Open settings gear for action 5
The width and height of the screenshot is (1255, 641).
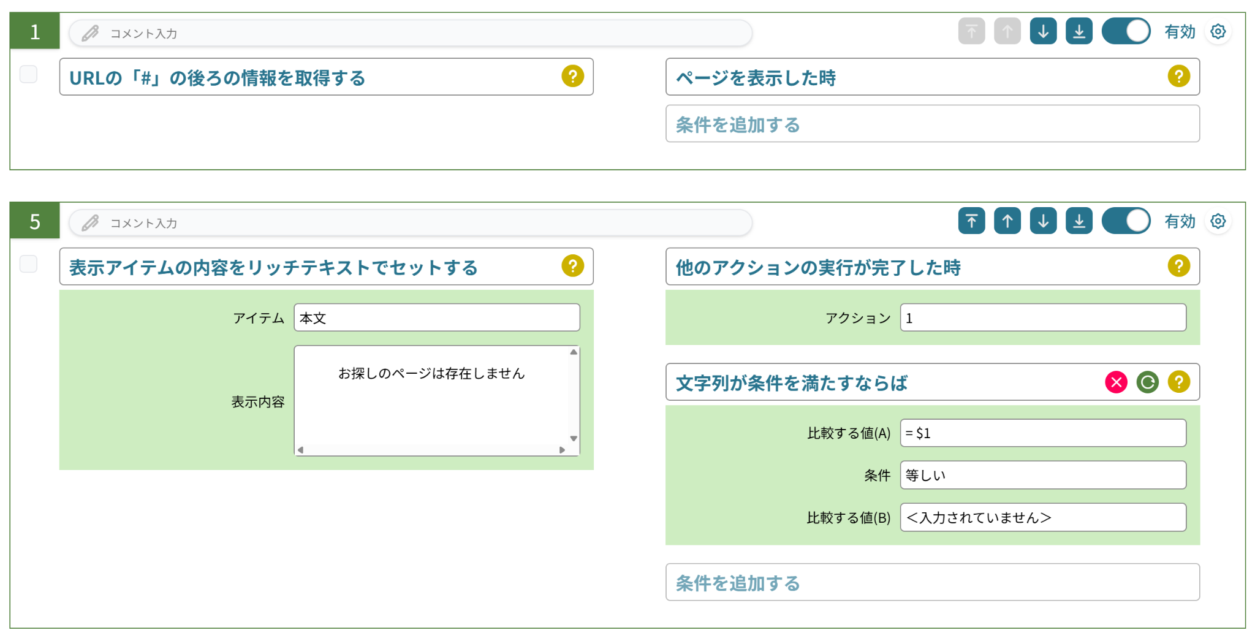click(1218, 221)
